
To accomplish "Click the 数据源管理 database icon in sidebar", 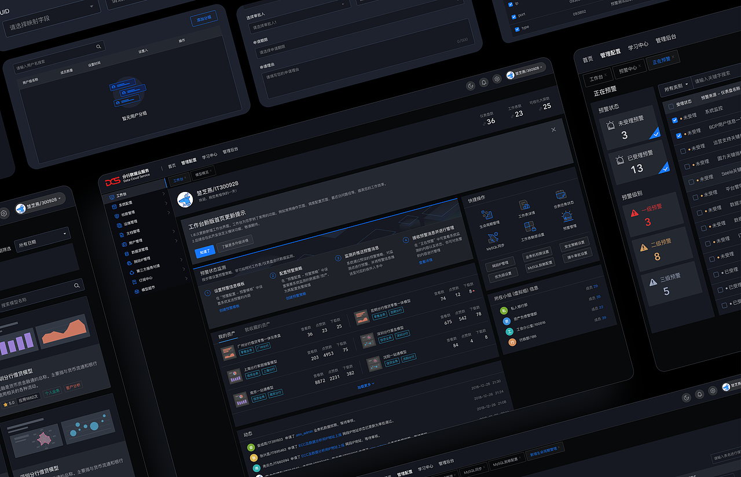I will click(126, 253).
